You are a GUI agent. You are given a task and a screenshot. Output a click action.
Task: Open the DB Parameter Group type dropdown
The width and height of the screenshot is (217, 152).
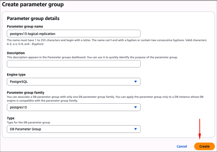click(x=73, y=129)
